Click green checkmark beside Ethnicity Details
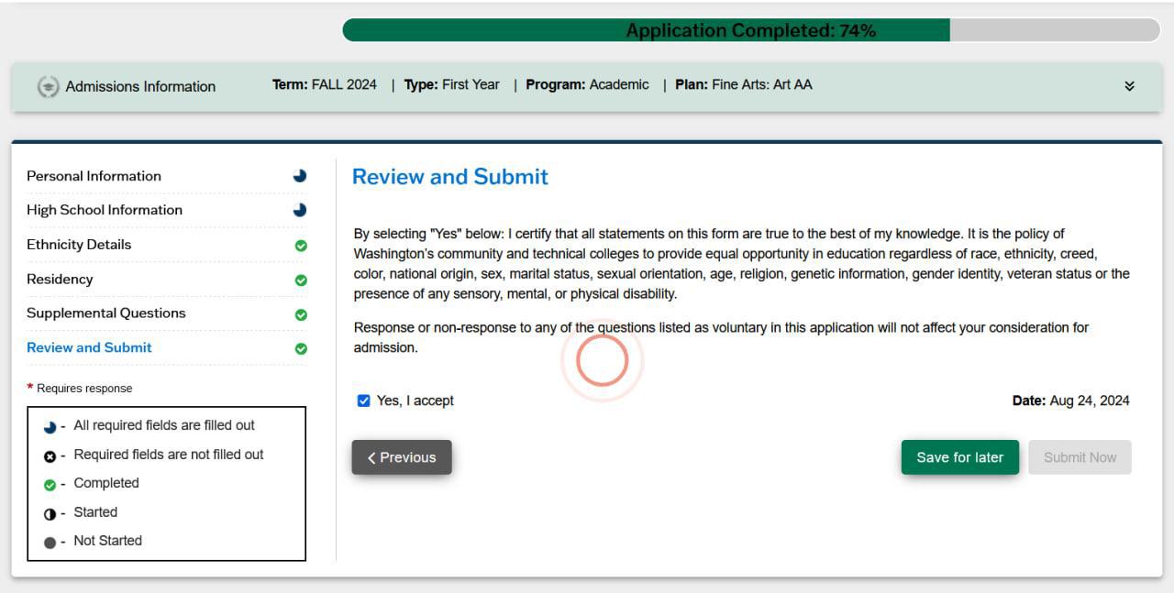Image resolution: width=1174 pixels, height=593 pixels. point(301,246)
